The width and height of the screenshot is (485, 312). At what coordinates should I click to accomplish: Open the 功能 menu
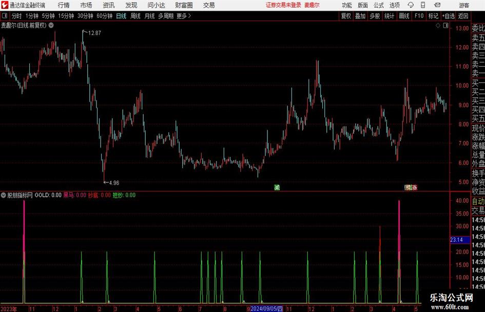(x=347, y=5)
